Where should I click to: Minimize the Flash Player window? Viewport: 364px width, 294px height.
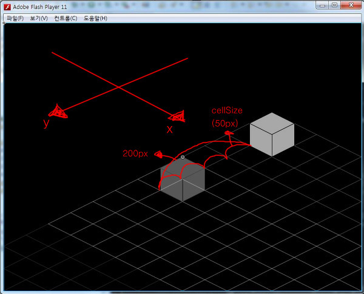[322, 5]
